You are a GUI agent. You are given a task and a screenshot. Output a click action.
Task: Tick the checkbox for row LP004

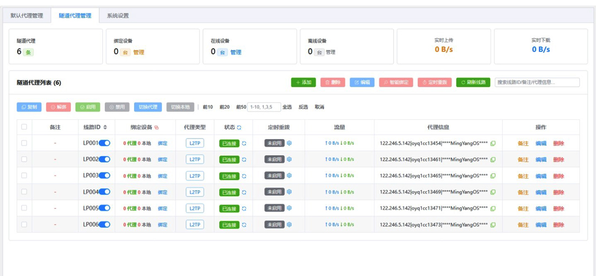point(24,192)
